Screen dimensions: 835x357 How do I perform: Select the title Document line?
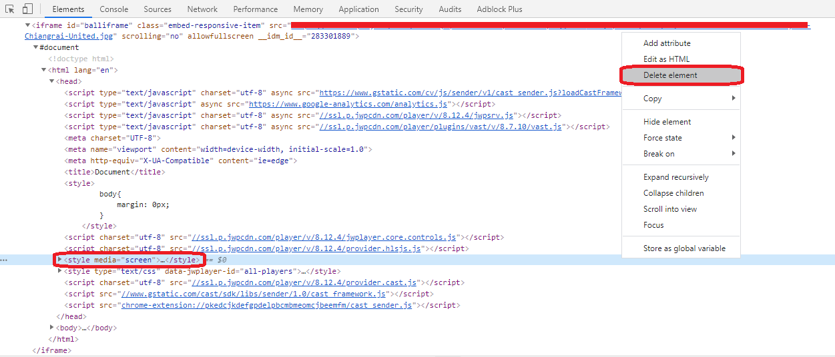[114, 172]
